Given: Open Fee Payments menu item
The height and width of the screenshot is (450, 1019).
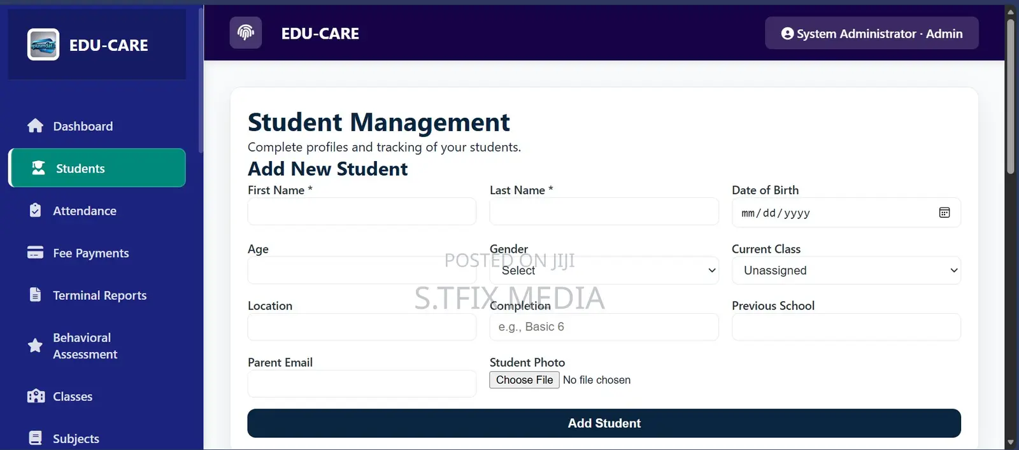Looking at the screenshot, I should [97, 253].
